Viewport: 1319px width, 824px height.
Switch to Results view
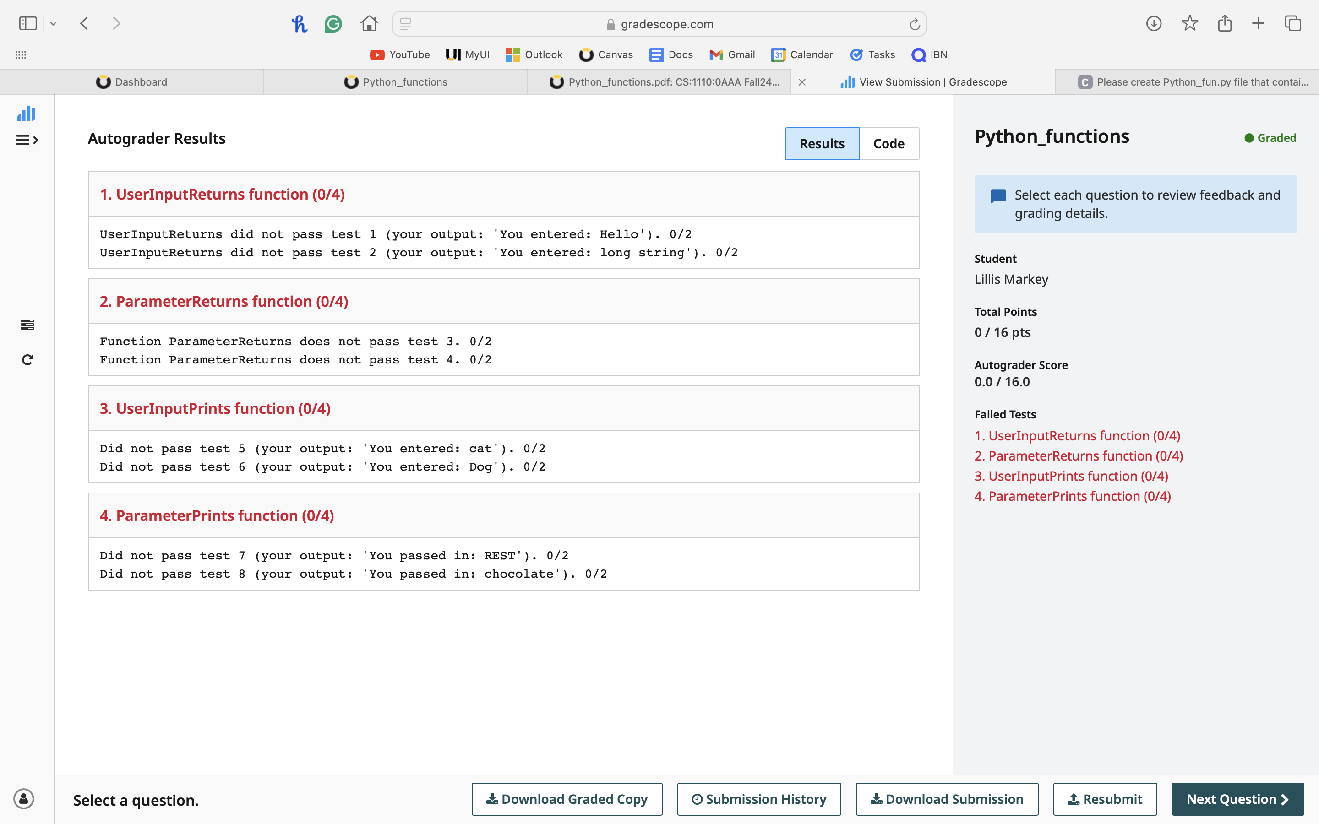coord(821,144)
